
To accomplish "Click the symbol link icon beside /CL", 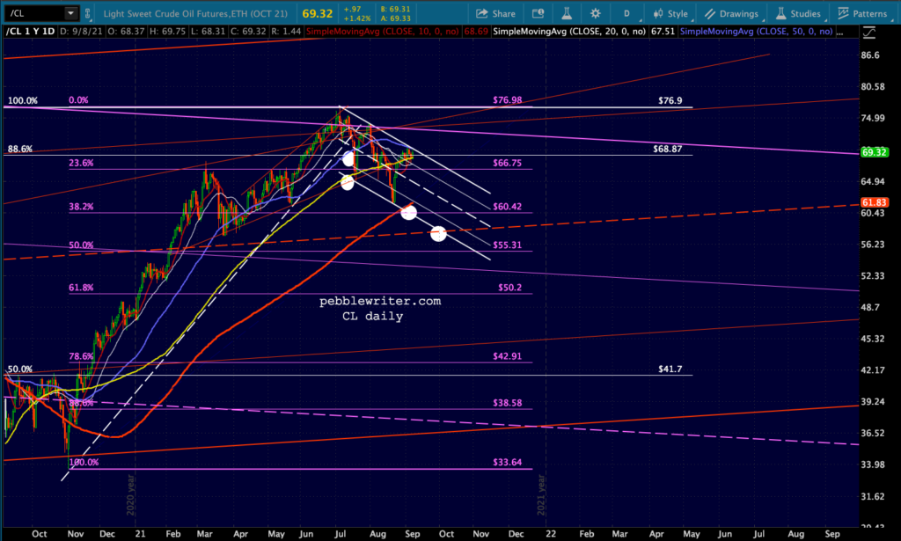I will point(87,13).
